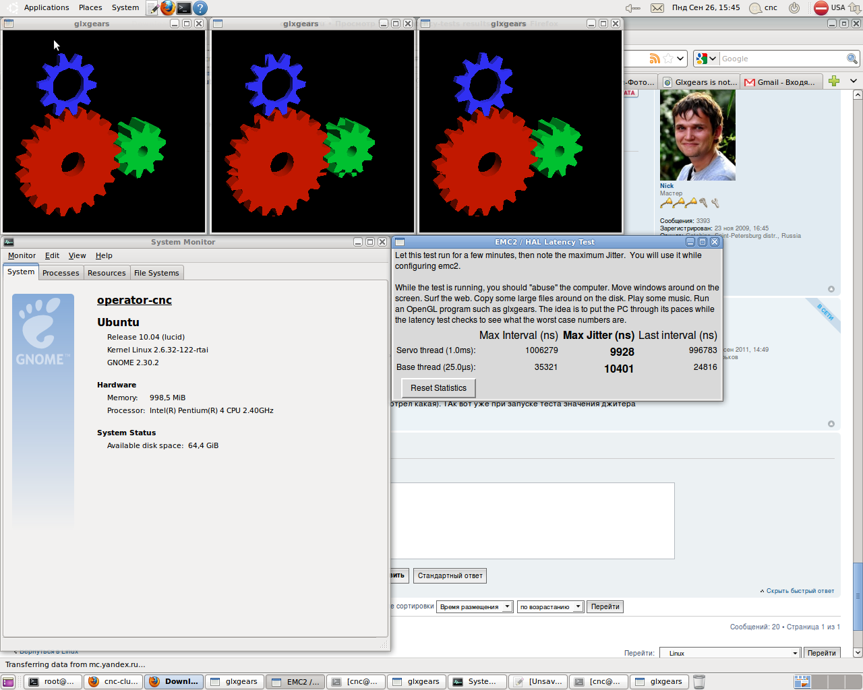Screen dimensions: 863x690
Task: Open the Applications menu
Action: click(x=47, y=7)
